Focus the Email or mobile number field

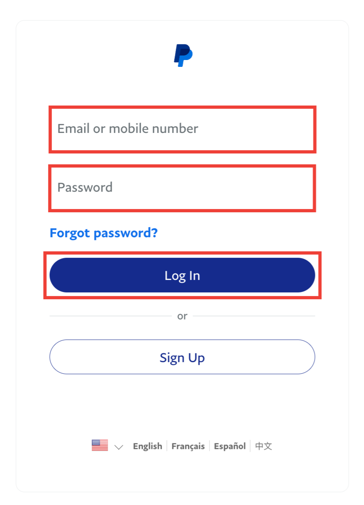(x=182, y=129)
